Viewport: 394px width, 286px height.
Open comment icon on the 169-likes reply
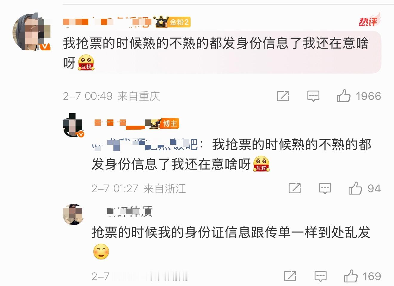coord(321,276)
